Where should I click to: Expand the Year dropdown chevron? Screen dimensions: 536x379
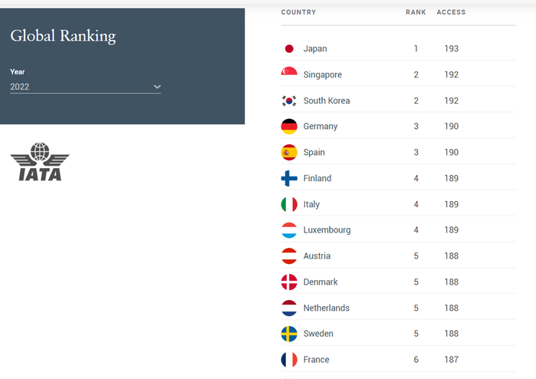coord(157,87)
